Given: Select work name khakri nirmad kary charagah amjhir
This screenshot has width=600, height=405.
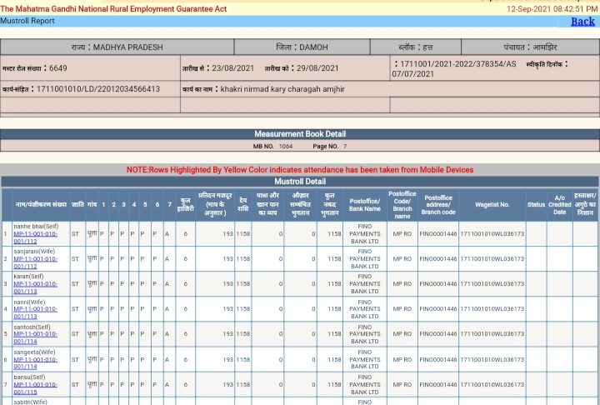Looking at the screenshot, I should [282, 89].
